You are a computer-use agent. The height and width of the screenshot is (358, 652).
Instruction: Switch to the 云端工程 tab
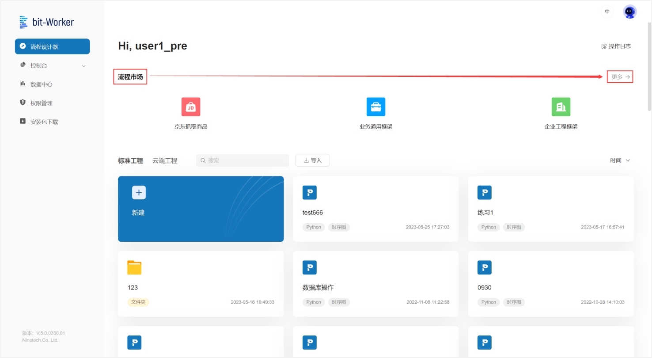[165, 161]
